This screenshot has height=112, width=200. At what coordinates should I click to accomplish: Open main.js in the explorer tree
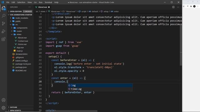(20, 51)
